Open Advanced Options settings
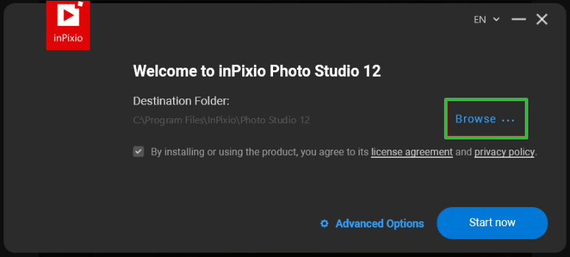The width and height of the screenshot is (570, 257). (x=380, y=224)
